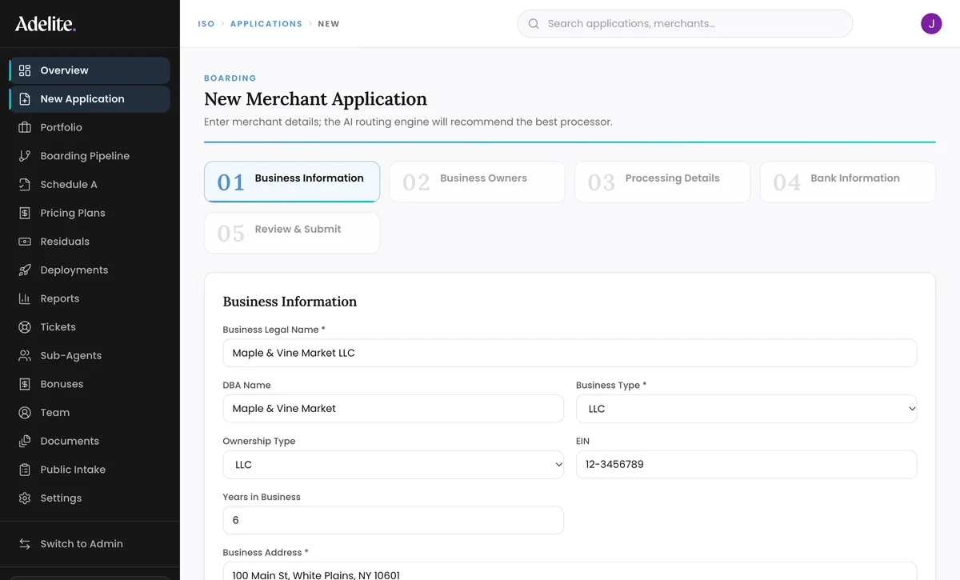Click the New Application file-plus icon

tap(25, 99)
